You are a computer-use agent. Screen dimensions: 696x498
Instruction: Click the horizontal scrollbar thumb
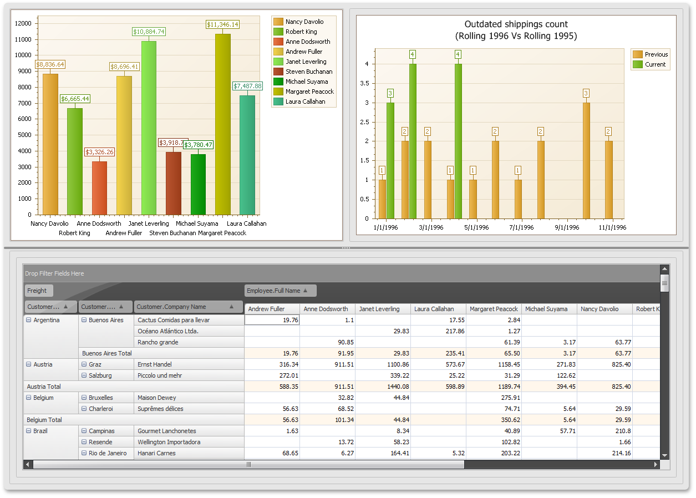(x=248, y=464)
